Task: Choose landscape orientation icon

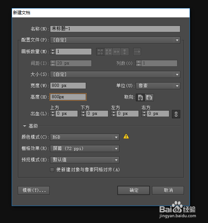Action: [x=149, y=97]
